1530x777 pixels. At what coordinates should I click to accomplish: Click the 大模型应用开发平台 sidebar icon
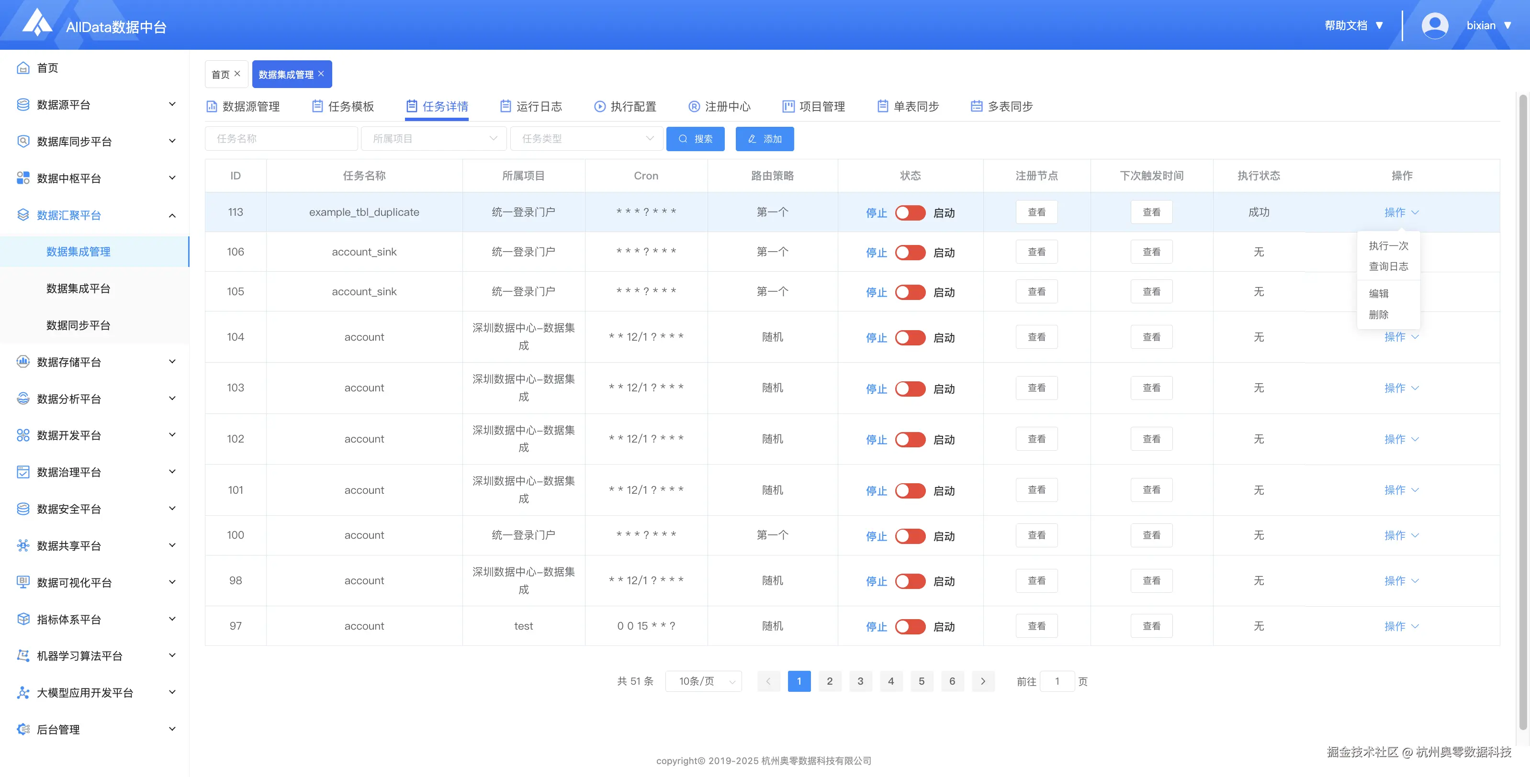[23, 693]
